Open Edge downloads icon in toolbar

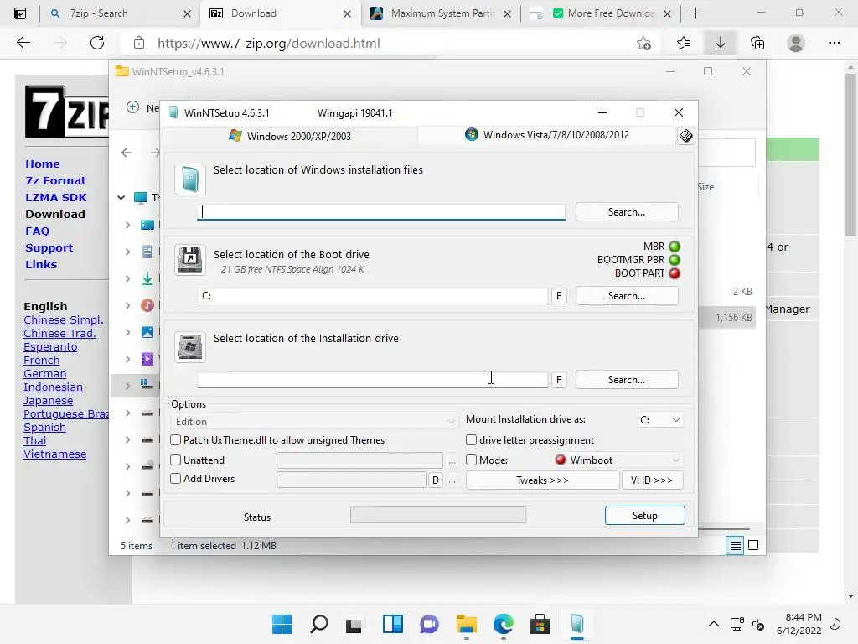pos(720,44)
